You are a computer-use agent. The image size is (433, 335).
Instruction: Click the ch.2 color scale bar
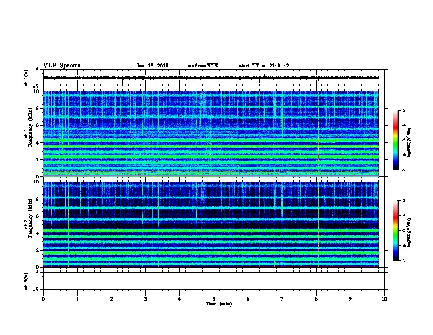(396, 230)
